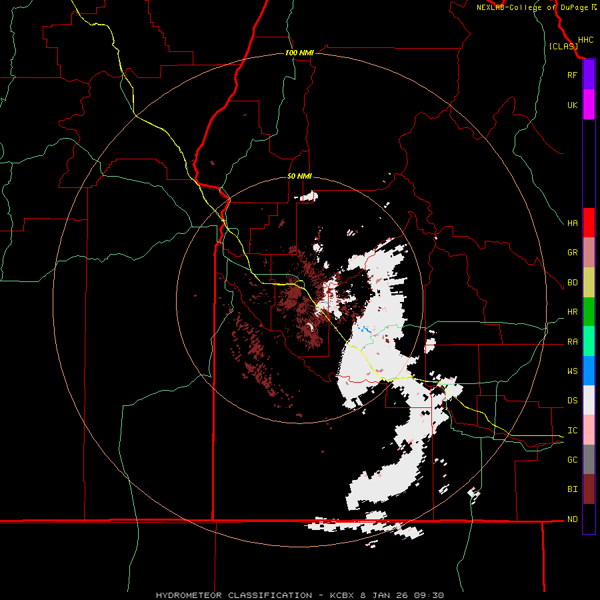The width and height of the screenshot is (600, 600).
Task: Click the GR legend color swatch
Action: (589, 253)
